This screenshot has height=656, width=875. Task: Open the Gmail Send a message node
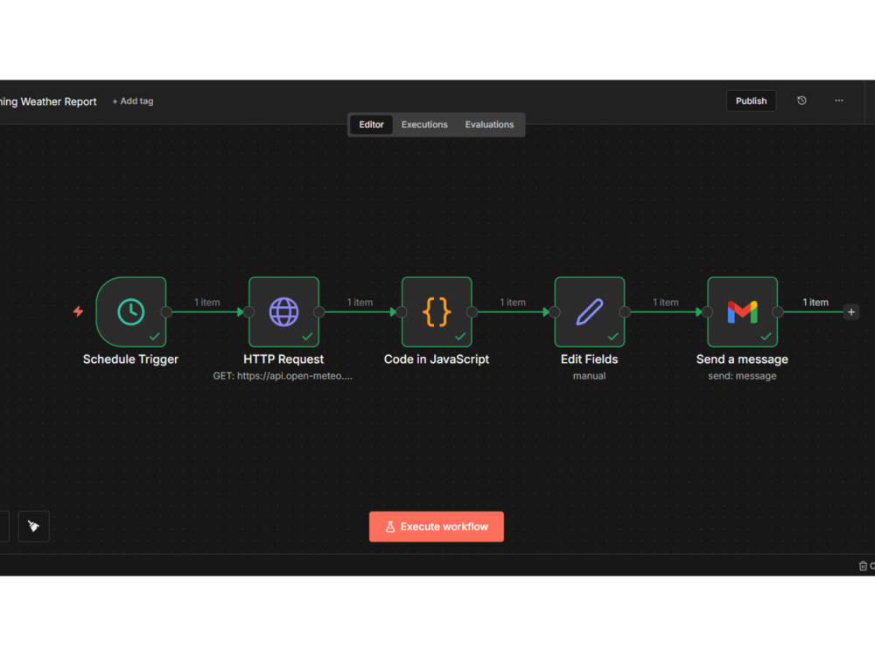pyautogui.click(x=742, y=312)
